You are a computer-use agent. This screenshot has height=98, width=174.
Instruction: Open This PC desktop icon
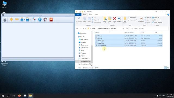[x=4, y=5]
